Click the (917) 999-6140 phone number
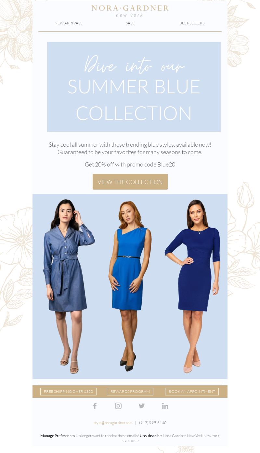The height and width of the screenshot is (453, 260). [153, 423]
